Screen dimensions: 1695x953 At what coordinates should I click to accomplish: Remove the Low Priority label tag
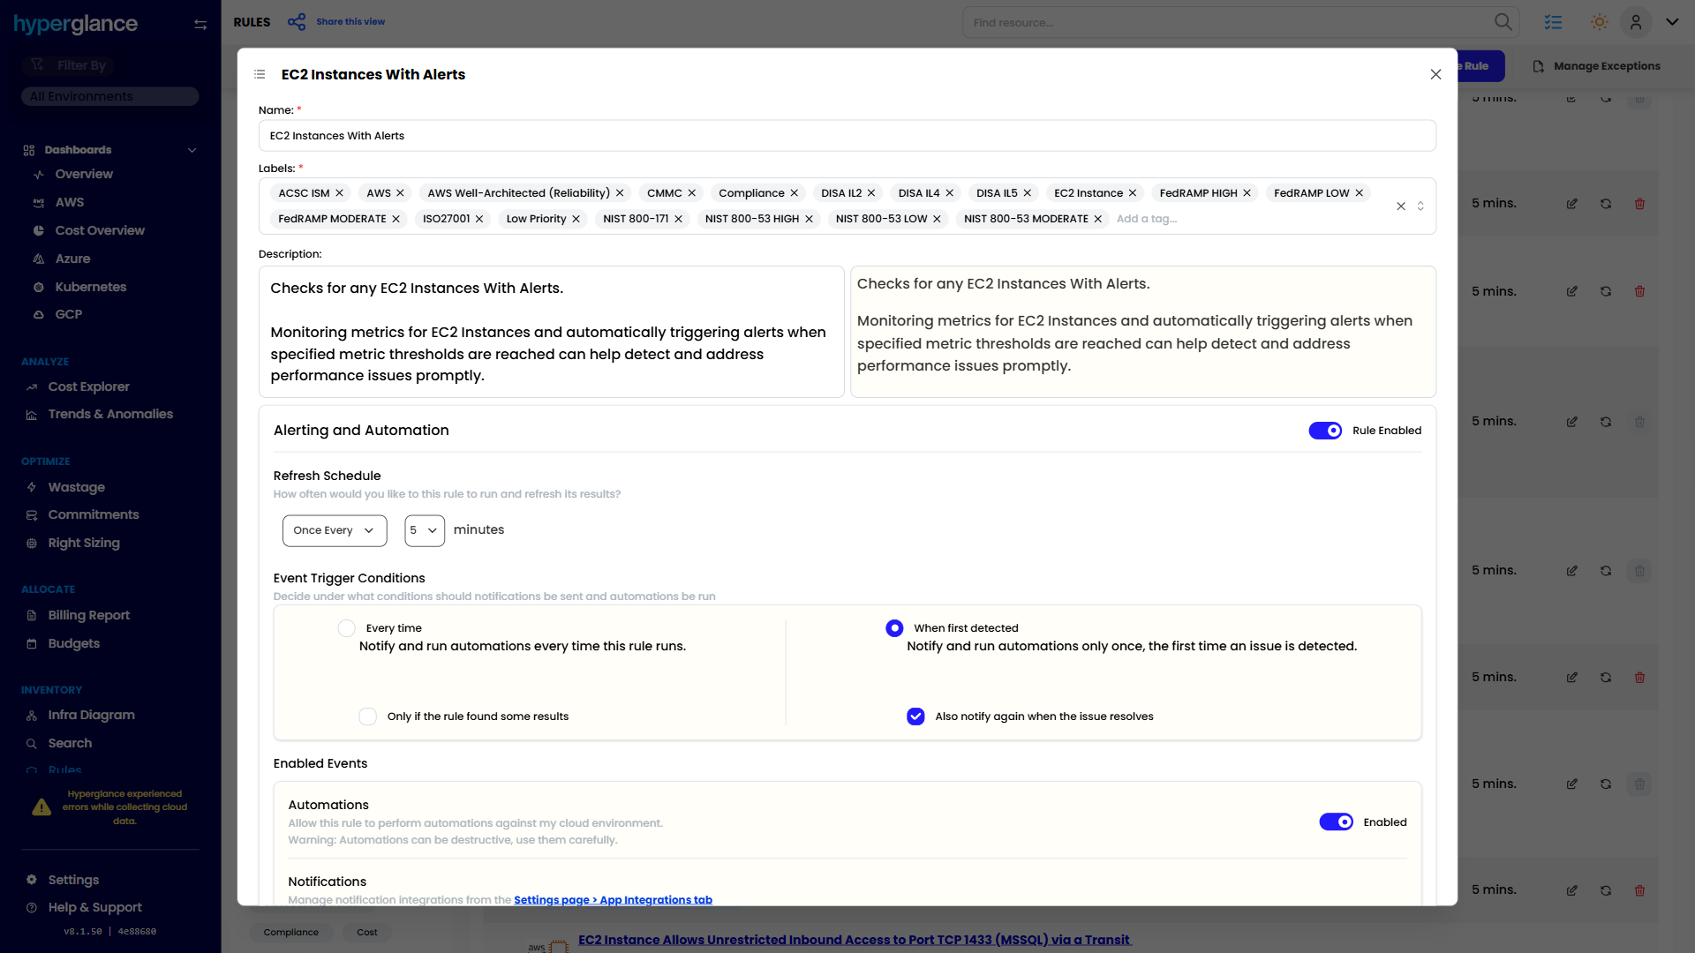(576, 219)
